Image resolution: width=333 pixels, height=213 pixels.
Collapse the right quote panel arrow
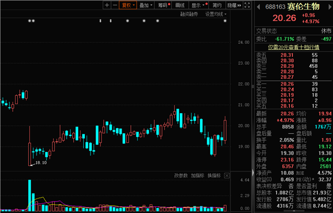point(253,173)
